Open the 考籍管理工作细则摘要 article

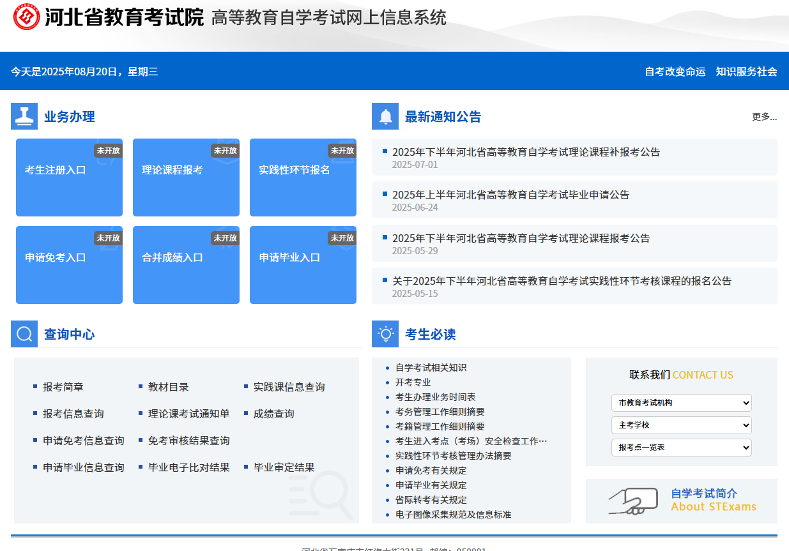click(x=440, y=426)
